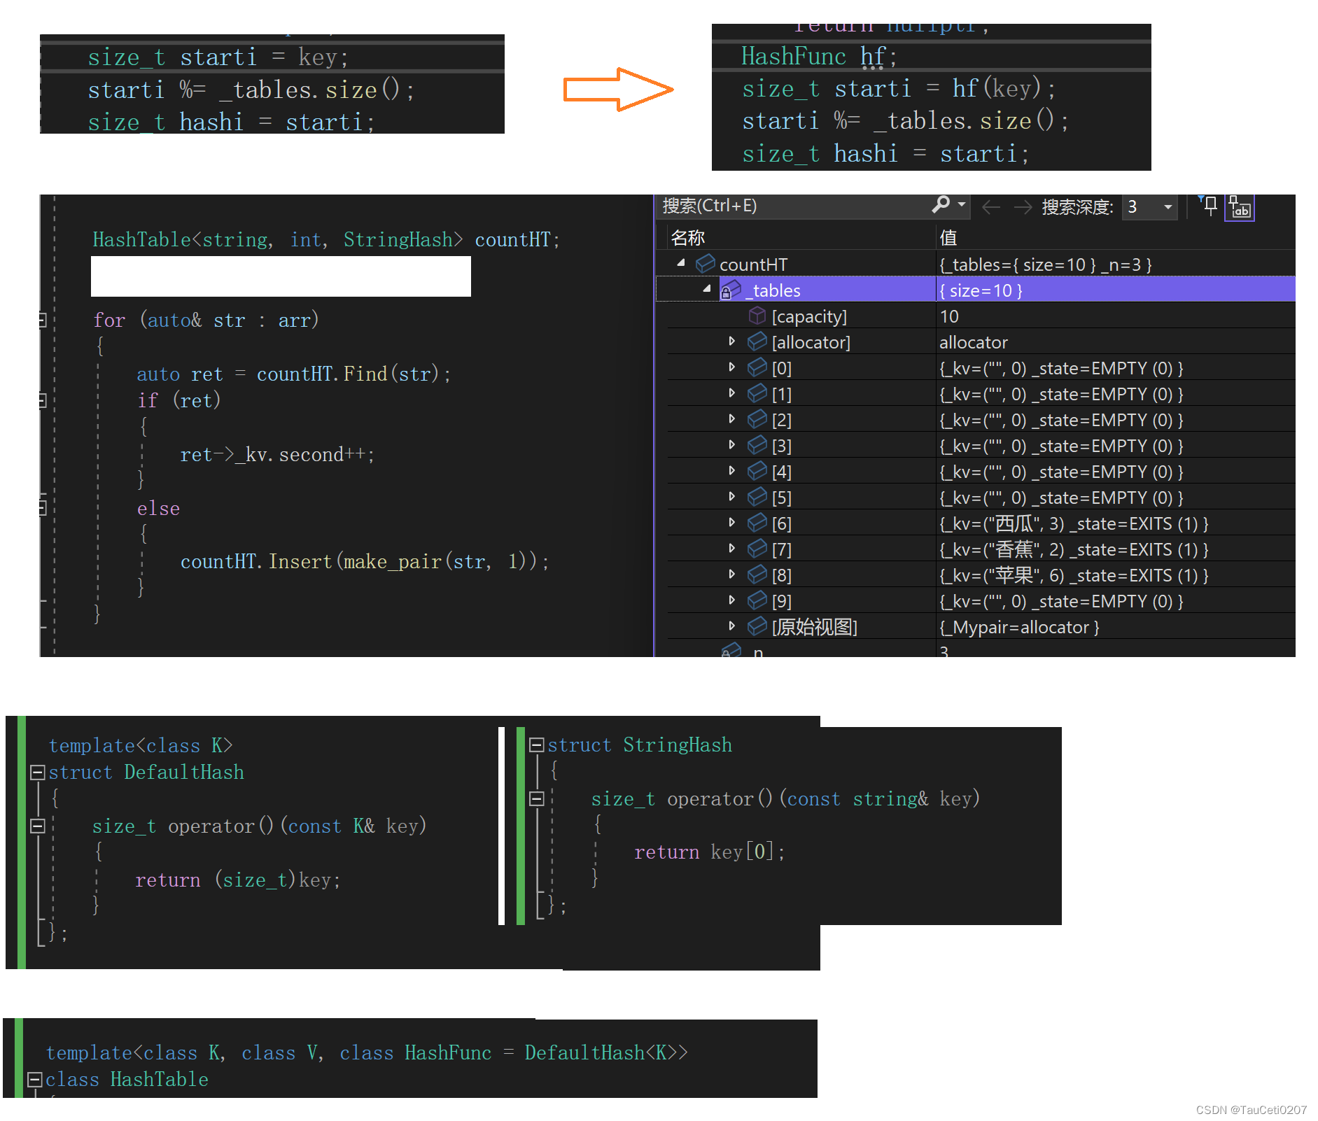The width and height of the screenshot is (1318, 1121).
Task: Click the _tables locked field icon
Action: click(731, 290)
